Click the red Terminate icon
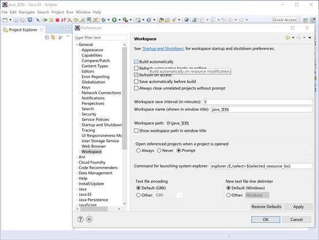 pyautogui.click(x=58, y=20)
